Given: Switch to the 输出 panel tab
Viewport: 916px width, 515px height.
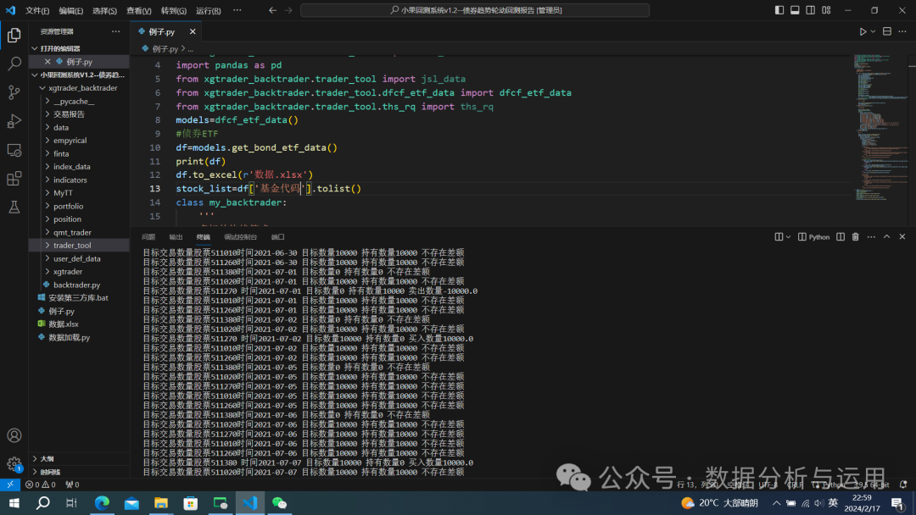Looking at the screenshot, I should click(176, 237).
